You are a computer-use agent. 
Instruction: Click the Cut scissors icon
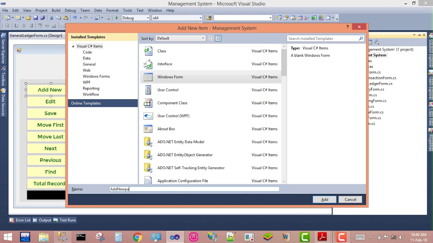click(51, 18)
